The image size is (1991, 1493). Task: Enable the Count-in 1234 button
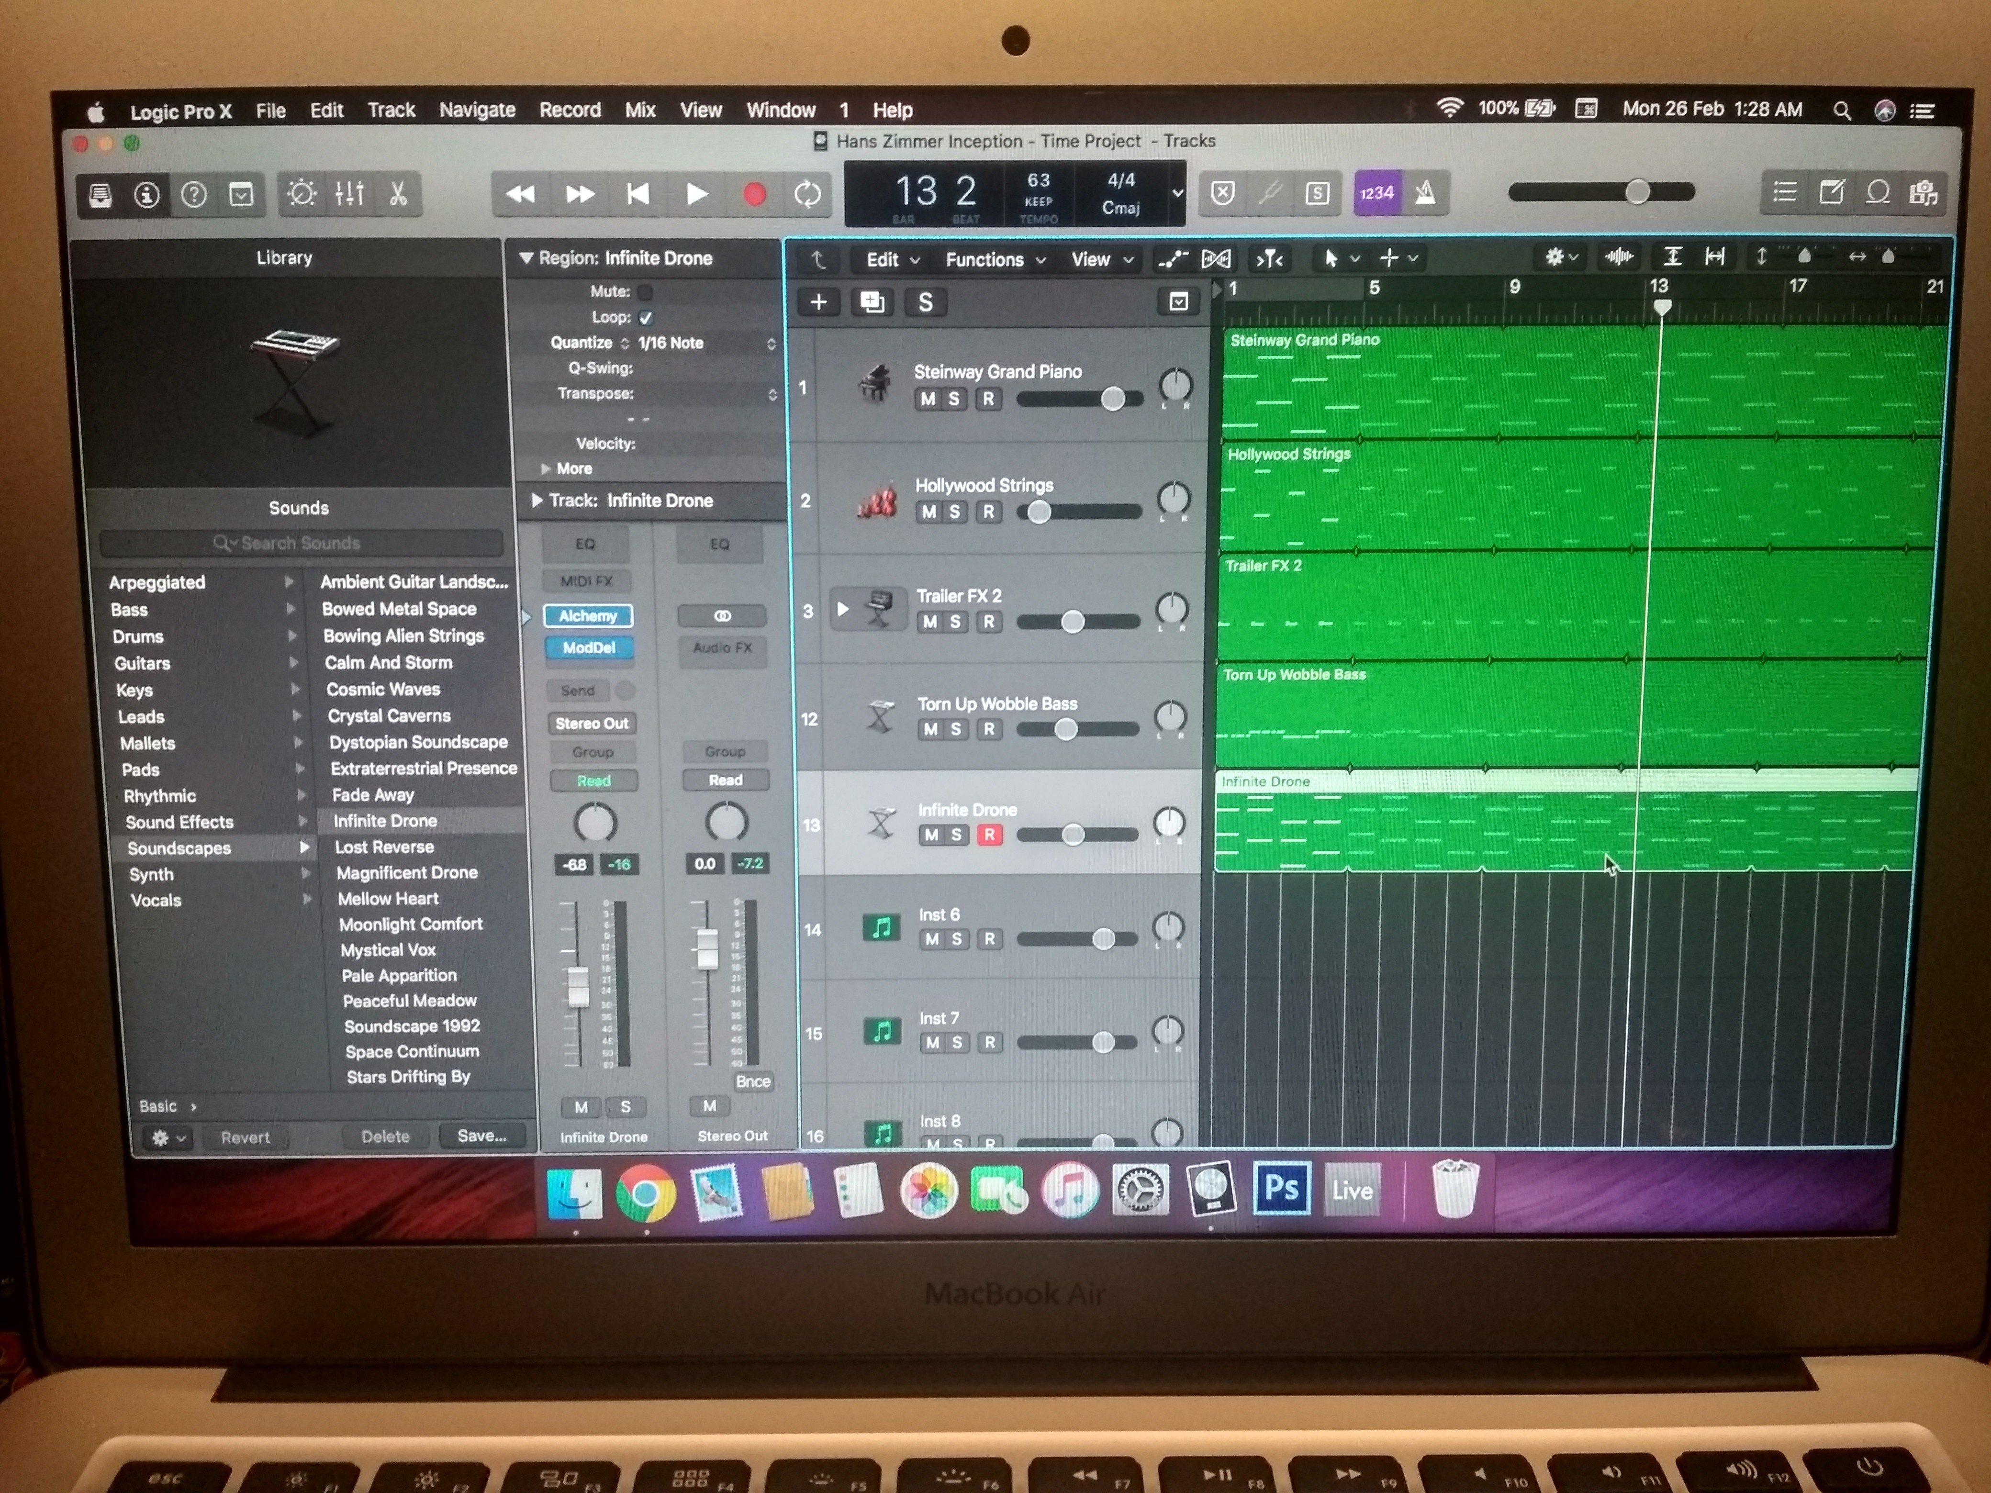1376,192
